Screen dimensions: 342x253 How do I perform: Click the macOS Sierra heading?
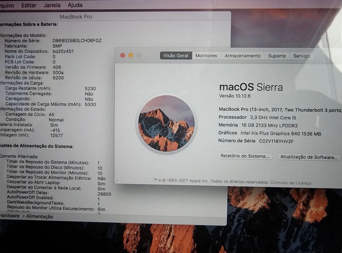tap(251, 87)
